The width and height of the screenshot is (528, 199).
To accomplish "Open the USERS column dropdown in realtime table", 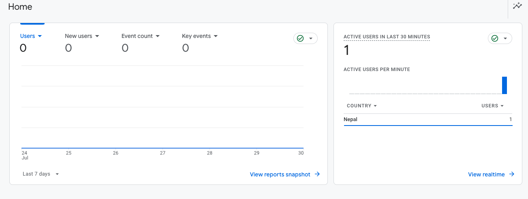I will point(492,106).
